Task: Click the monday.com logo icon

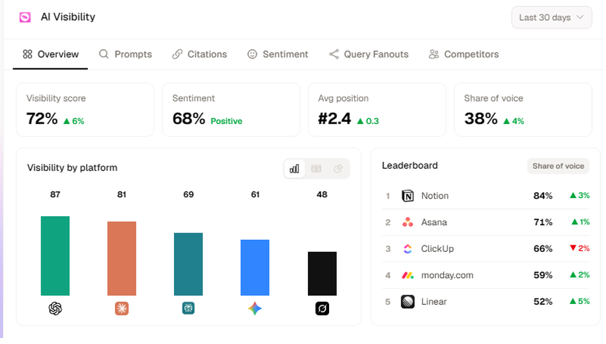Action: pos(408,276)
